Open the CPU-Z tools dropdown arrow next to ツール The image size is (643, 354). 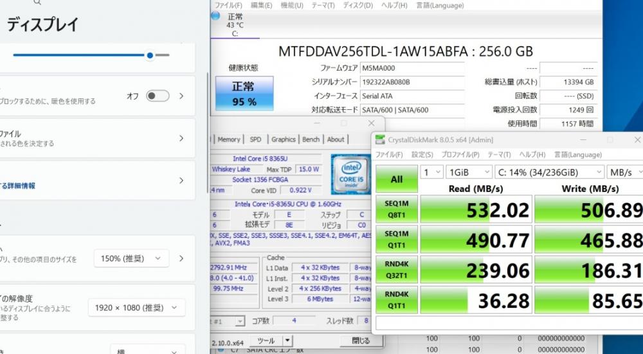288,341
